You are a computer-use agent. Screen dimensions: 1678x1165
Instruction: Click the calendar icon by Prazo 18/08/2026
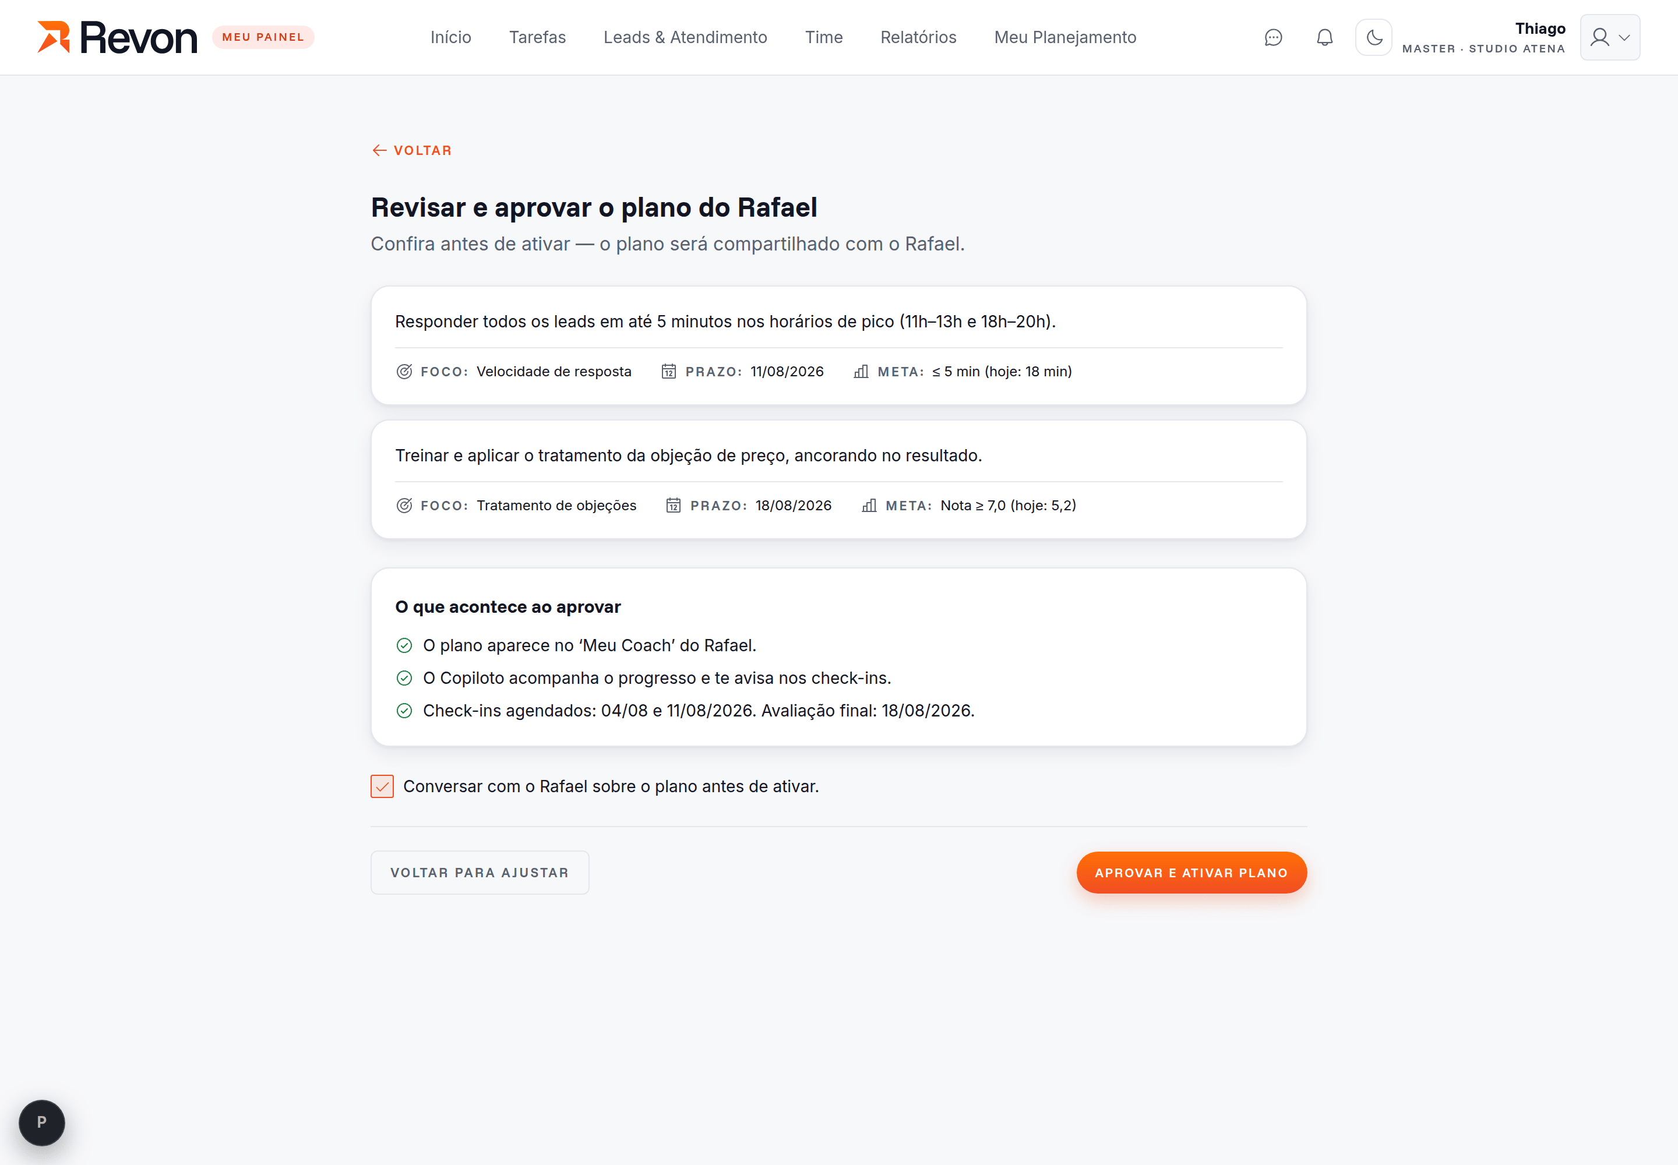pyautogui.click(x=674, y=505)
